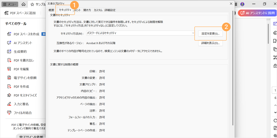Click page count 6 in right rail

coord(276,98)
